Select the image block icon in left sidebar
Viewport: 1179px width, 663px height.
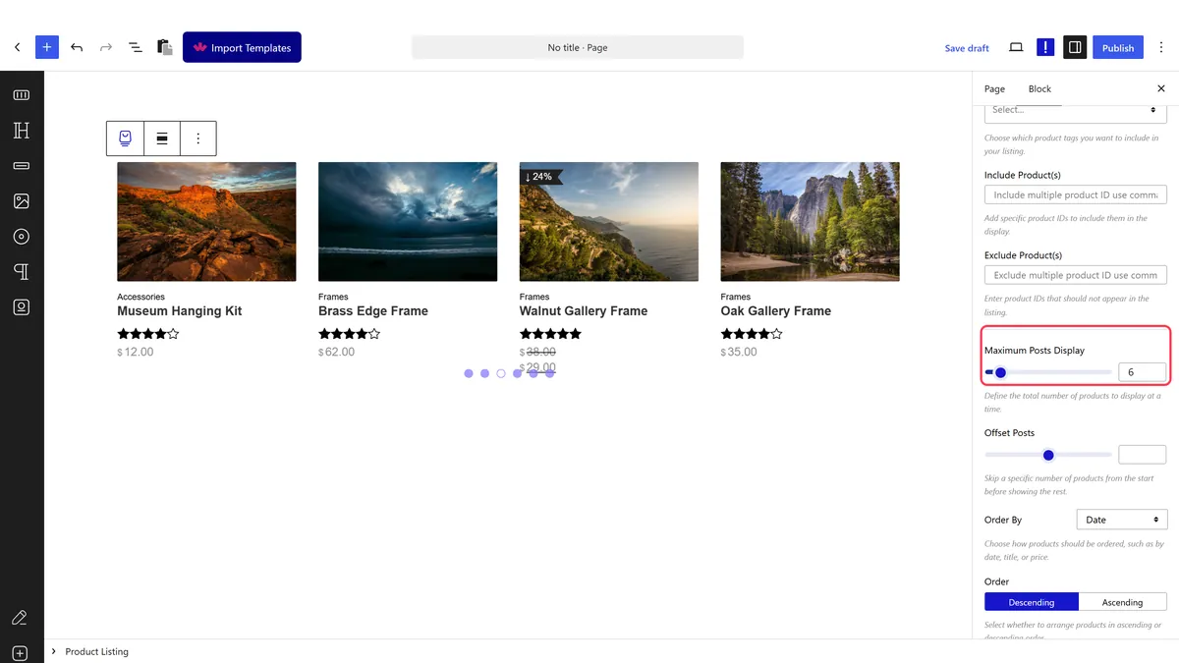coord(22,201)
